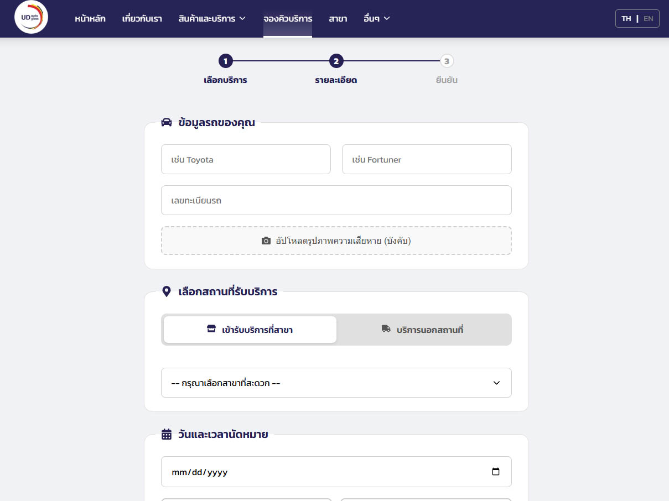This screenshot has width=669, height=501.
Task: Click step 1 circle in progress bar
Action: tap(225, 61)
